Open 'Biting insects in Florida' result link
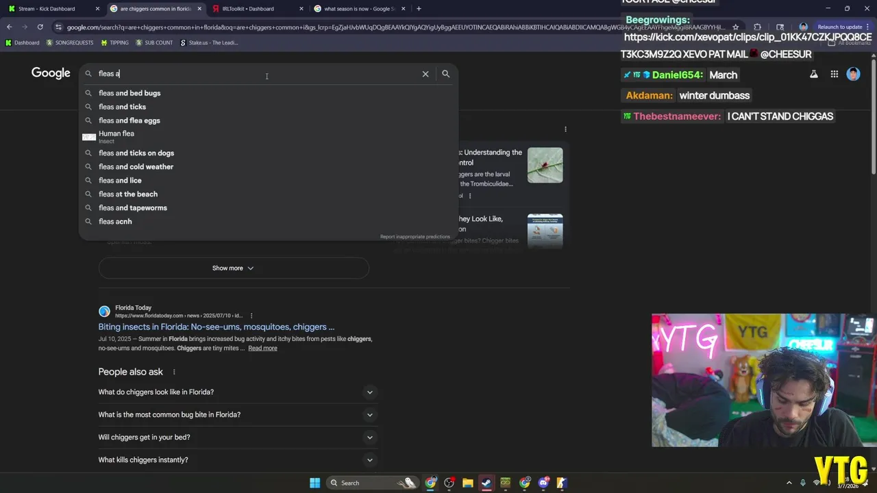This screenshot has height=493, width=877. point(217,327)
